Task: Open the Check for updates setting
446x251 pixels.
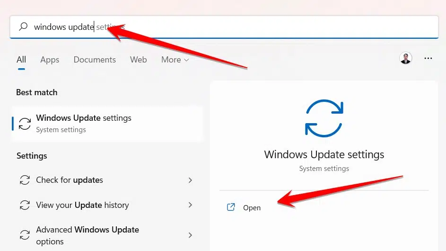Action: [x=70, y=180]
